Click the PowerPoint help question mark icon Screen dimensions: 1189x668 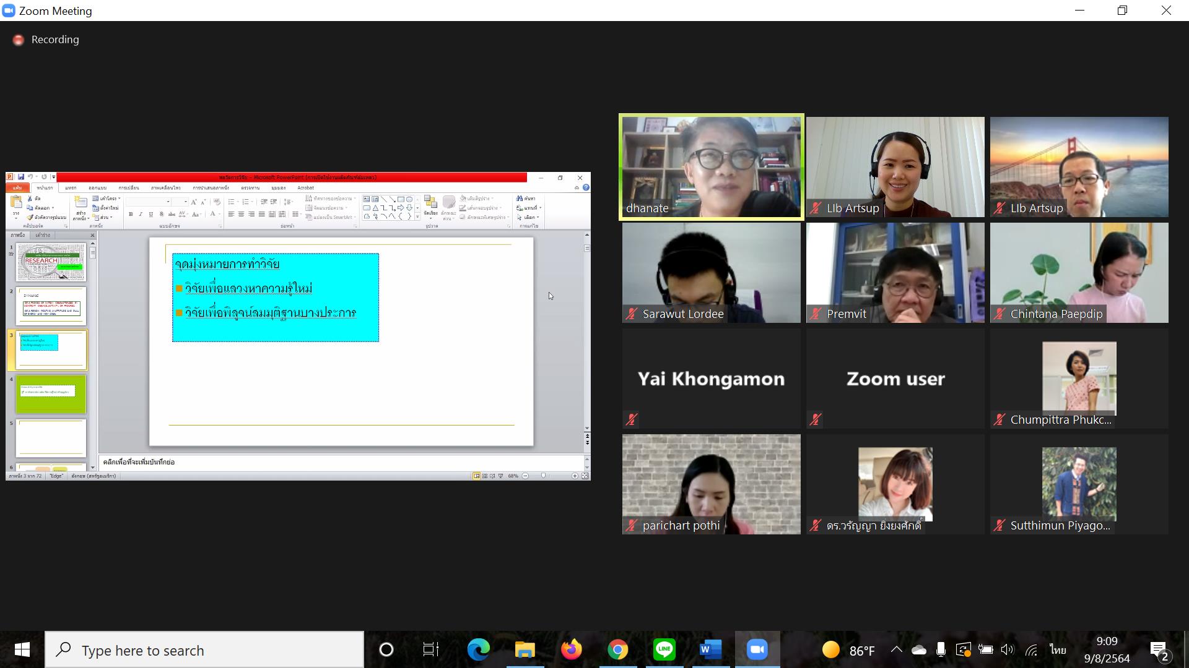click(x=586, y=187)
